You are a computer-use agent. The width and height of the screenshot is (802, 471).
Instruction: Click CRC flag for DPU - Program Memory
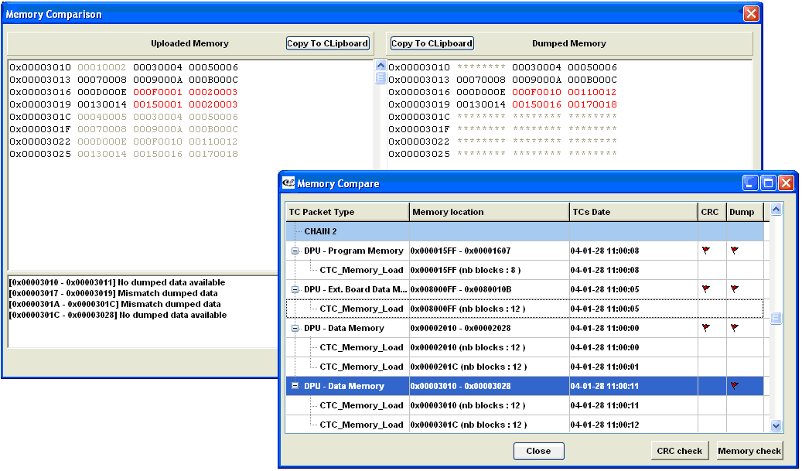click(x=705, y=251)
